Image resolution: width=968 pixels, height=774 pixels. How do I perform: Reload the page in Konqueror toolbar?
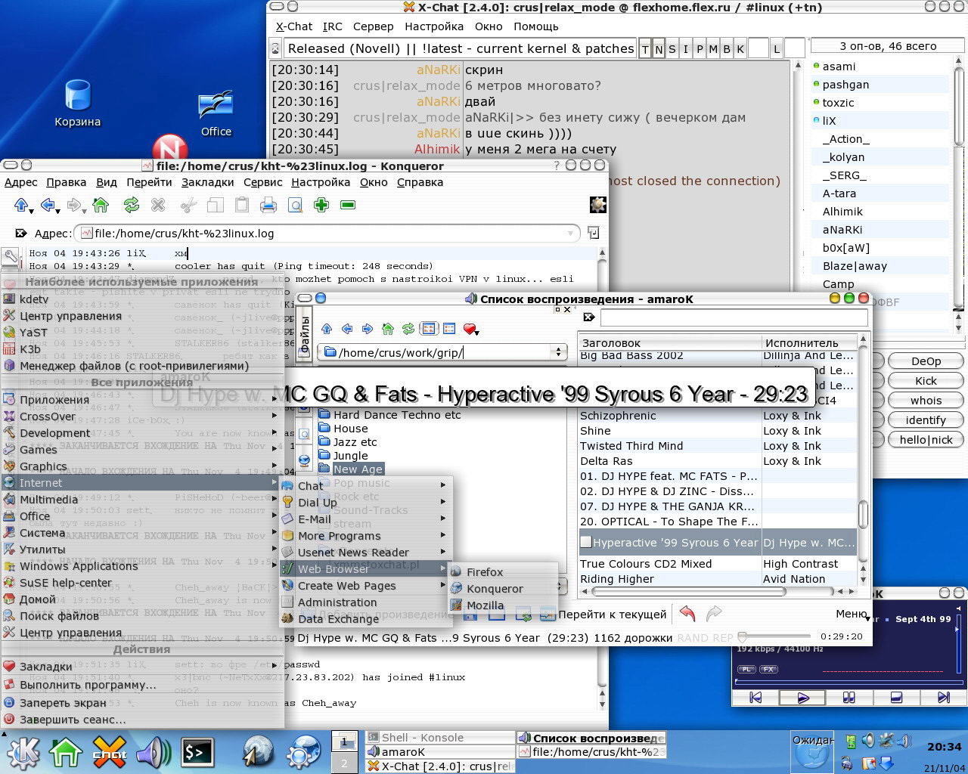[x=132, y=205]
